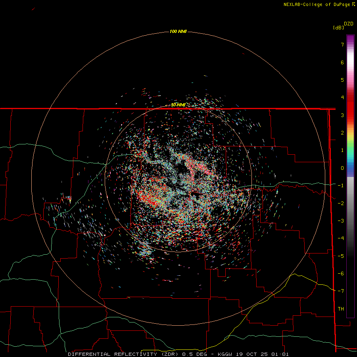Click the 2 value on the color scale
The width and height of the screenshot is (357, 357).
[x=342, y=133]
